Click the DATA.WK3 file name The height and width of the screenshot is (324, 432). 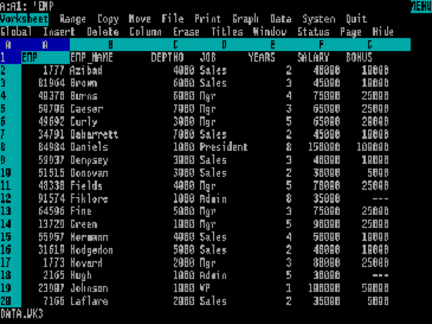22,314
